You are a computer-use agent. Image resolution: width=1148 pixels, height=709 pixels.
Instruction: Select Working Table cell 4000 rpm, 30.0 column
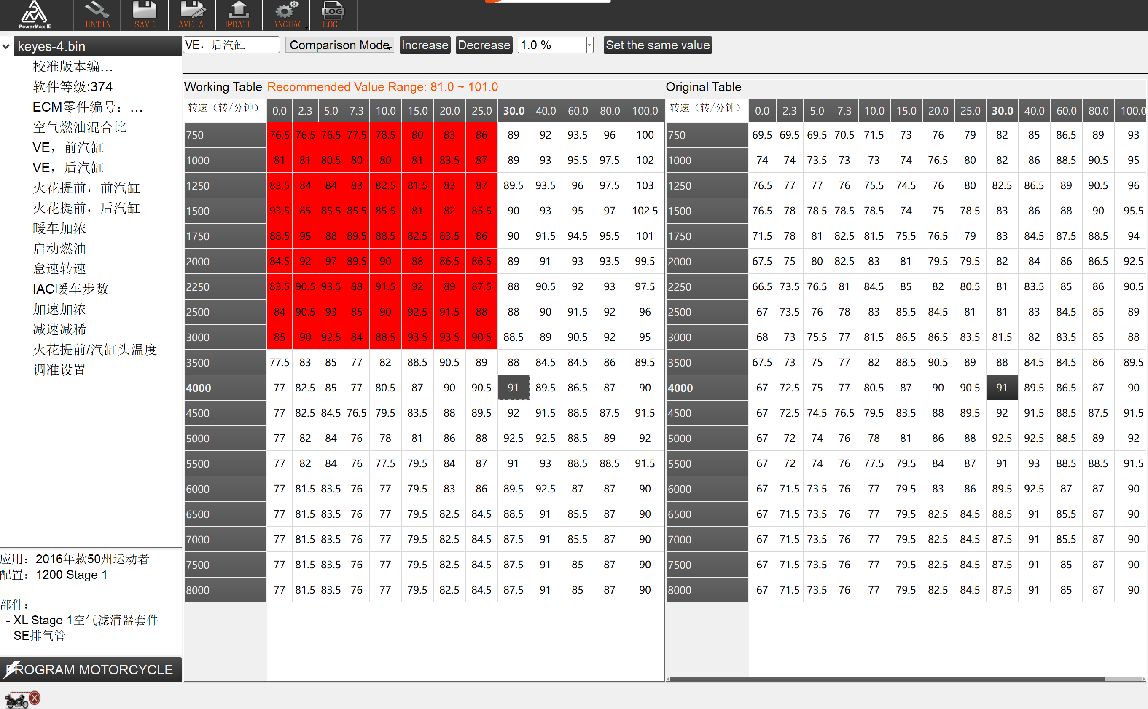(513, 388)
